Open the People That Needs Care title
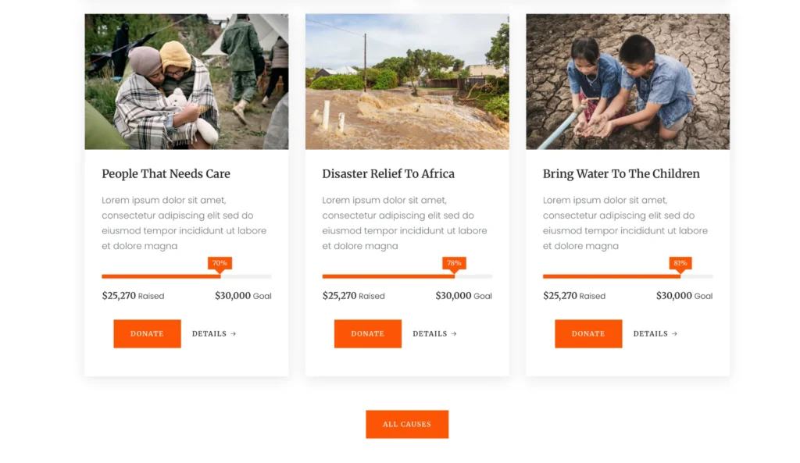This screenshot has width=800, height=463. coord(166,174)
